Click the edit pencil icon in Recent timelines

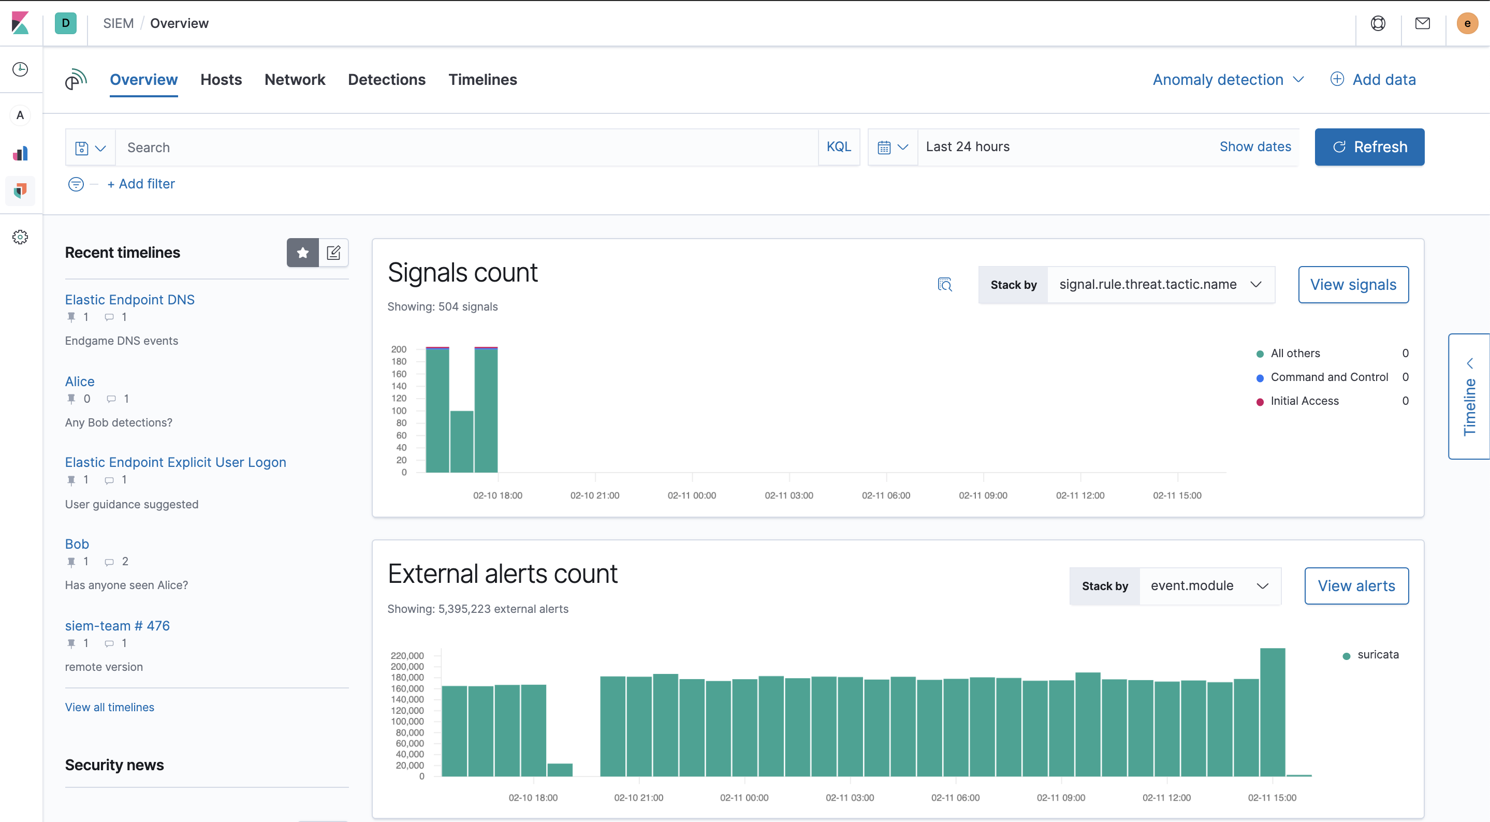pos(334,252)
